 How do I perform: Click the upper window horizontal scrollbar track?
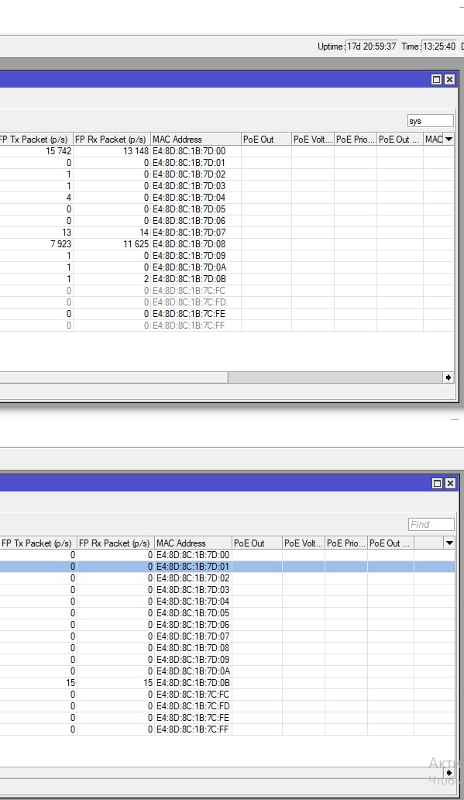click(335, 377)
